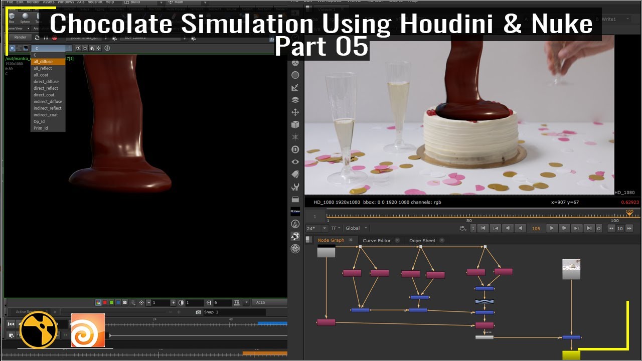This screenshot has height=361, width=642.
Task: Choose Prim_Id from the plane list
Action: tap(48, 128)
